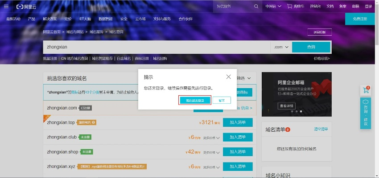Click 查看详情 on the 阿里企业邮箱 banner
379x178 pixels.
pos(286,106)
